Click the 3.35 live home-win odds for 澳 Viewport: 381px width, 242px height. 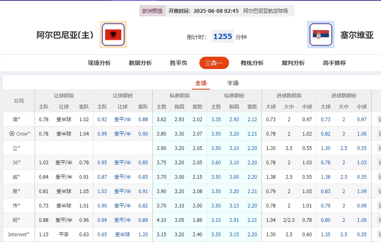[x=216, y=119]
